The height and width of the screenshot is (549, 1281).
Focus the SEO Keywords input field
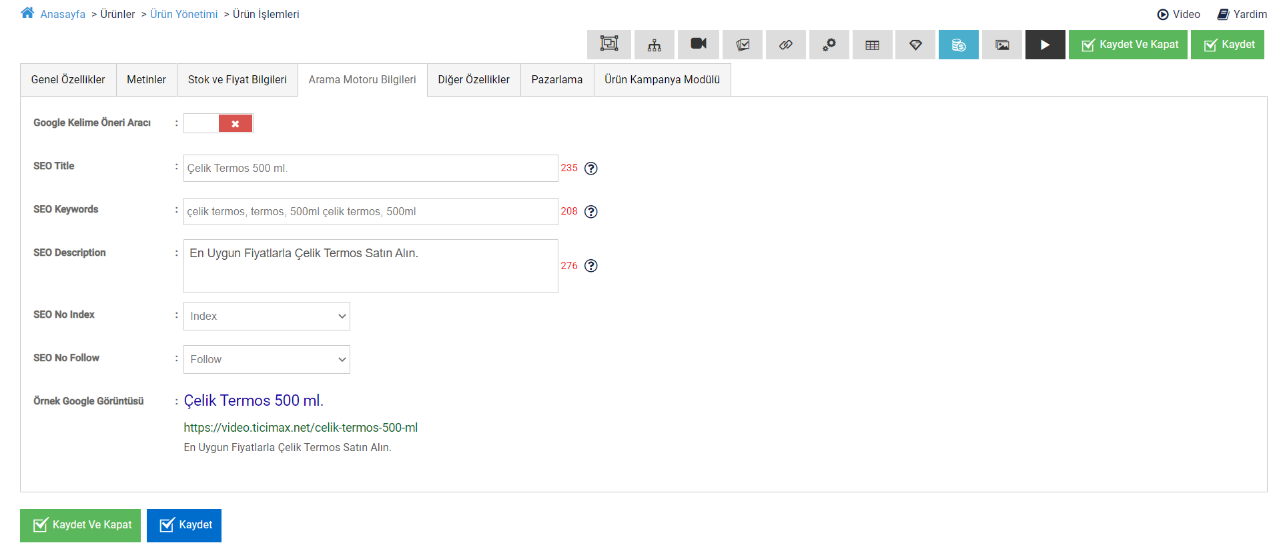(370, 212)
